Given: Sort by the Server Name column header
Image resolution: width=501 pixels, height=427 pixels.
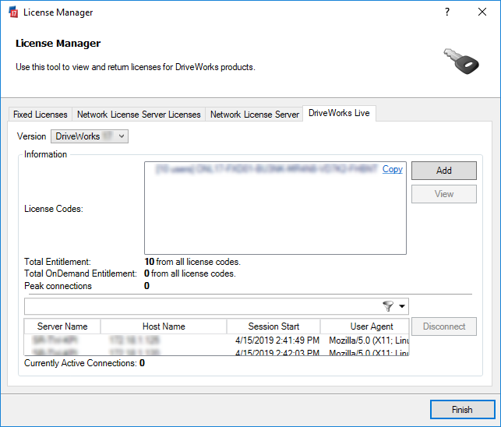Looking at the screenshot, I should [x=62, y=326].
